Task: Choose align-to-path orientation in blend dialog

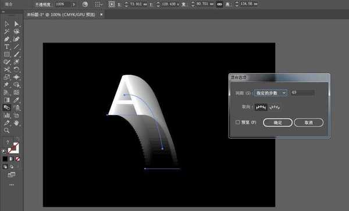Action: tap(275, 108)
